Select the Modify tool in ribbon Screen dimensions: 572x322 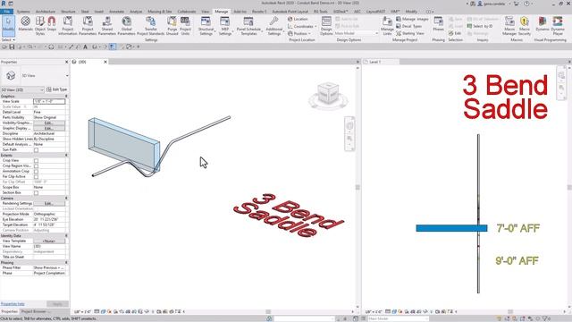tap(8, 25)
